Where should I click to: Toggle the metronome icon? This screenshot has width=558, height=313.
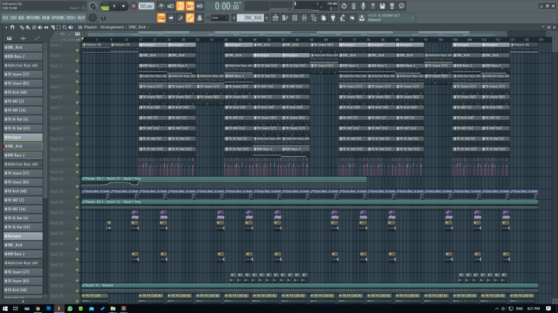161,6
